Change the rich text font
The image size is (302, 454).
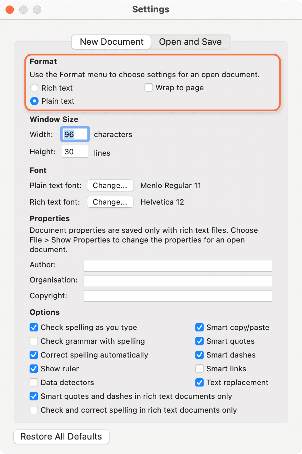point(110,202)
